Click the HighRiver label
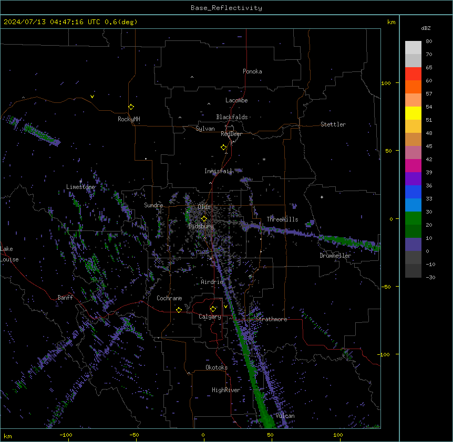453x442 pixels. [226, 390]
